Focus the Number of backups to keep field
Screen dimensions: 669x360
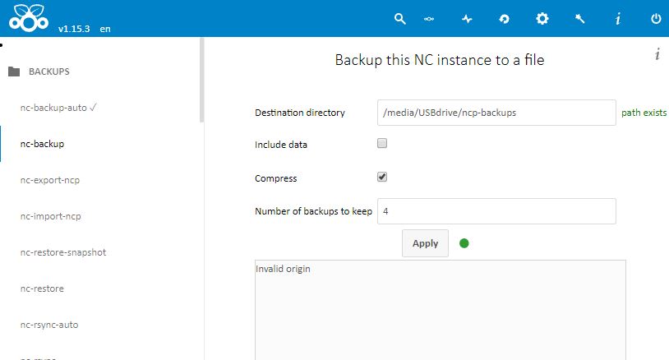(496, 211)
